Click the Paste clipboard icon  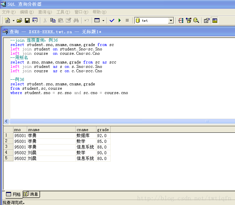tap(61, 20)
